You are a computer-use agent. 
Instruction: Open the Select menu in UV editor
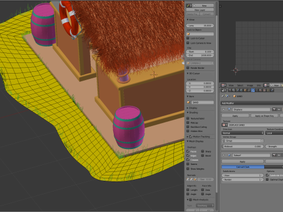tap(240, 85)
